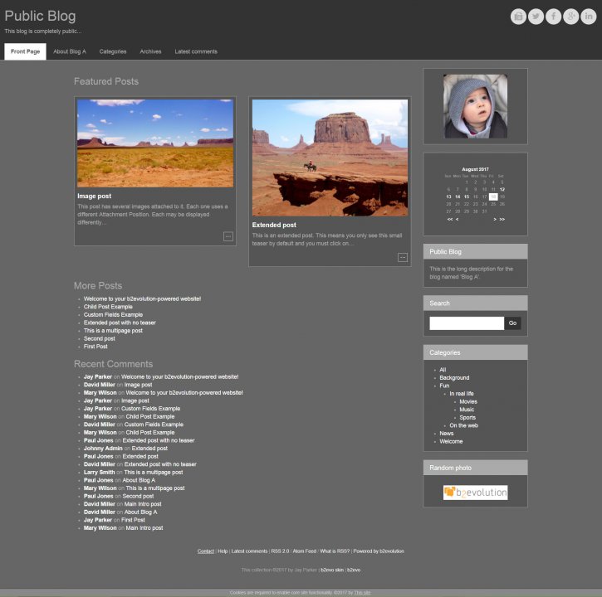Select the Movies subcategory
602x597 pixels.
tap(468, 402)
